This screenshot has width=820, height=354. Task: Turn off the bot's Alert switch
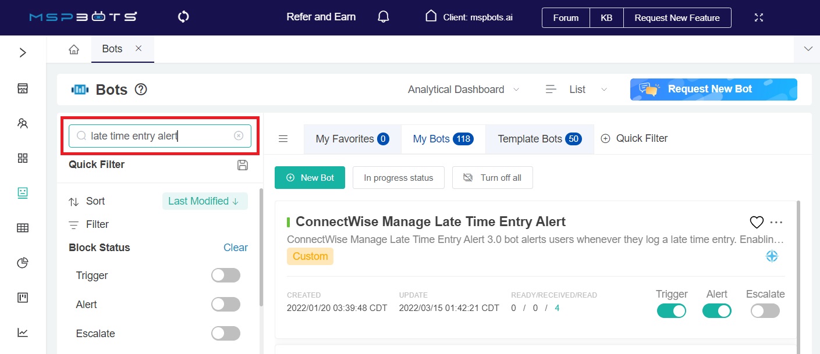(x=716, y=311)
